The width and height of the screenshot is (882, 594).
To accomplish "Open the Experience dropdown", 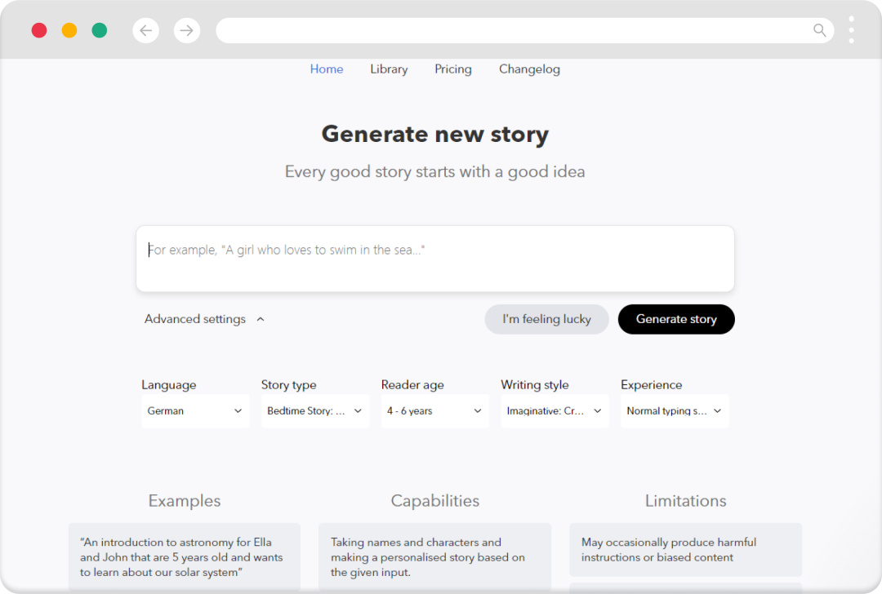I will 675,411.
